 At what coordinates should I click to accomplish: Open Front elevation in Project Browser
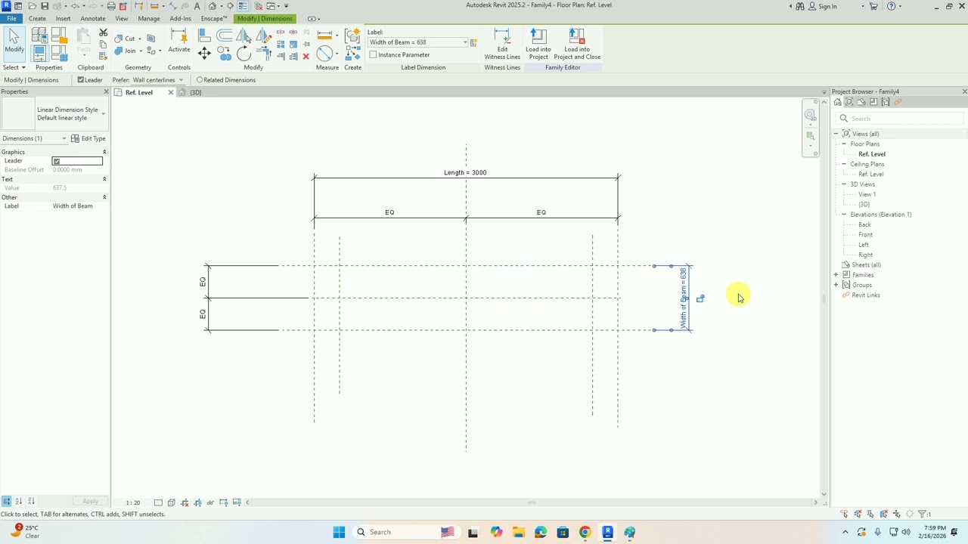click(866, 235)
